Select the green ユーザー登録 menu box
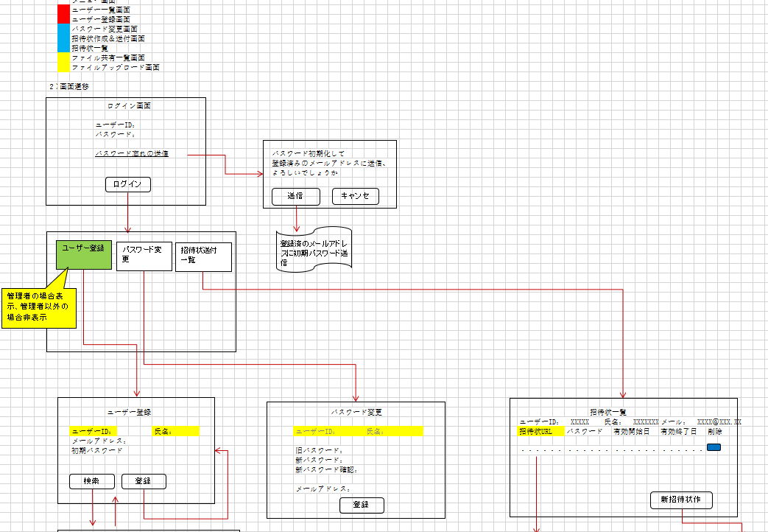This screenshot has height=532, width=768. pos(83,255)
